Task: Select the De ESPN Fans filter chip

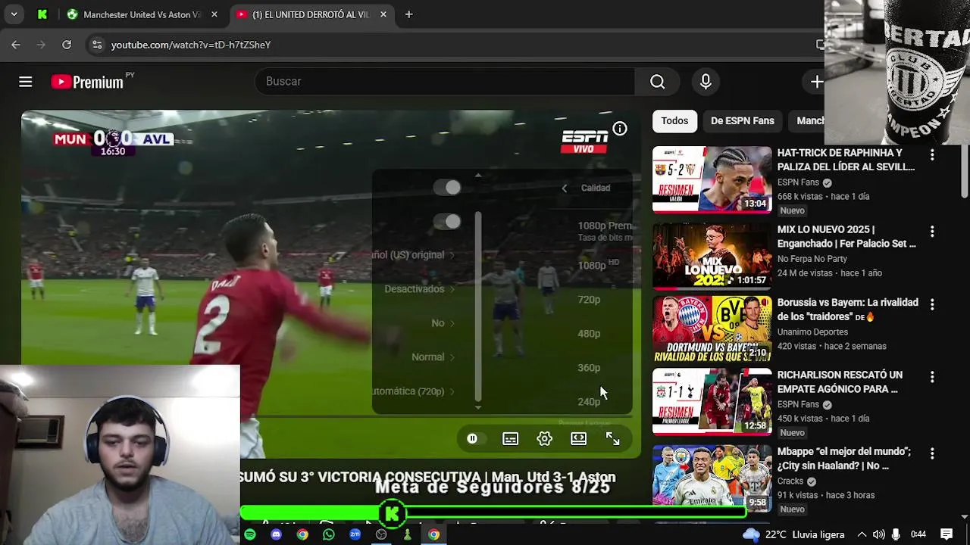Action: [x=743, y=120]
